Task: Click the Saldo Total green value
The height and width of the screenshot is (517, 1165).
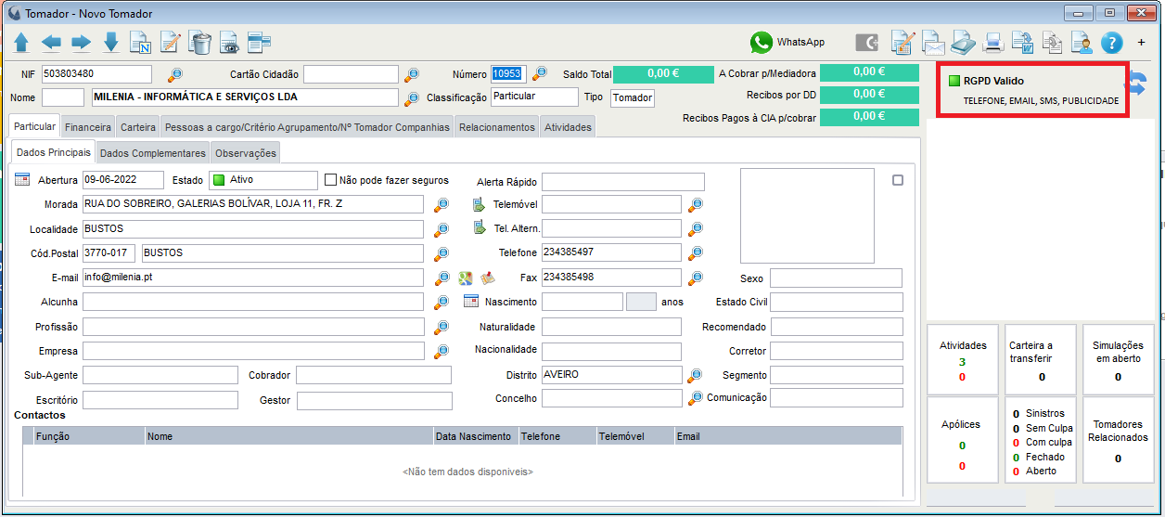Action: 662,74
